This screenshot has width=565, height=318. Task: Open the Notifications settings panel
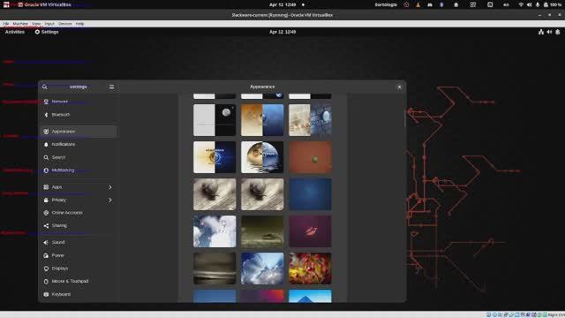79,144
